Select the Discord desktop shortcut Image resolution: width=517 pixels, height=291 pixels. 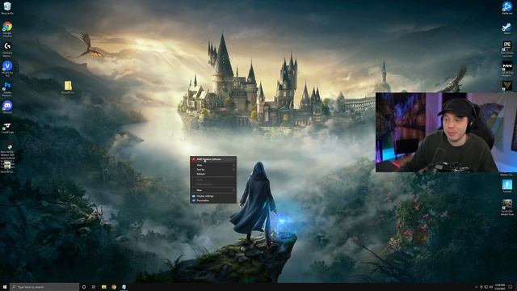click(x=7, y=108)
